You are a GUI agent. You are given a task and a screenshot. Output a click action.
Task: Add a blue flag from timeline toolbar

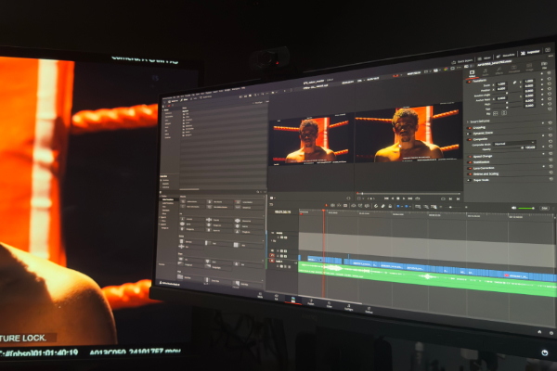click(x=398, y=206)
